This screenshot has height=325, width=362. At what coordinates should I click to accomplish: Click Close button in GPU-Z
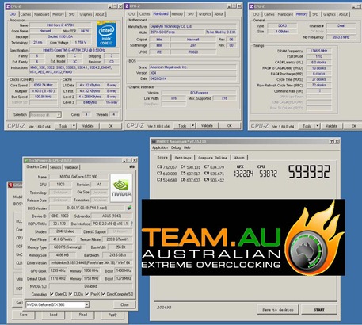[124, 304]
